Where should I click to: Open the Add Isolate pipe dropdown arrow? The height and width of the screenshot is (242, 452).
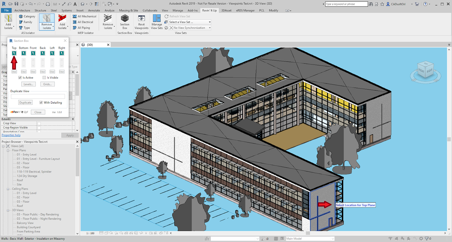pos(68,27)
